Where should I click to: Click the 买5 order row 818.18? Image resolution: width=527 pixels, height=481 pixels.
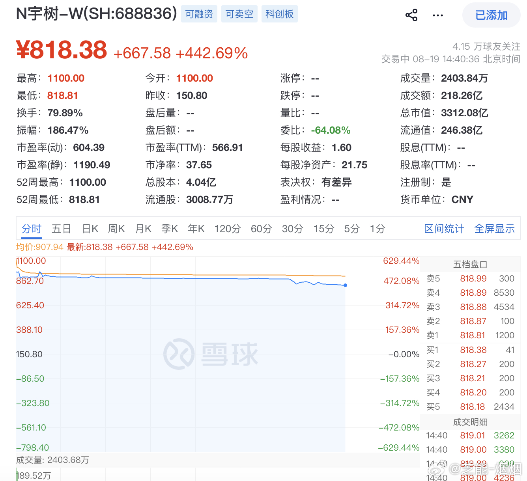pyautogui.click(x=470, y=406)
